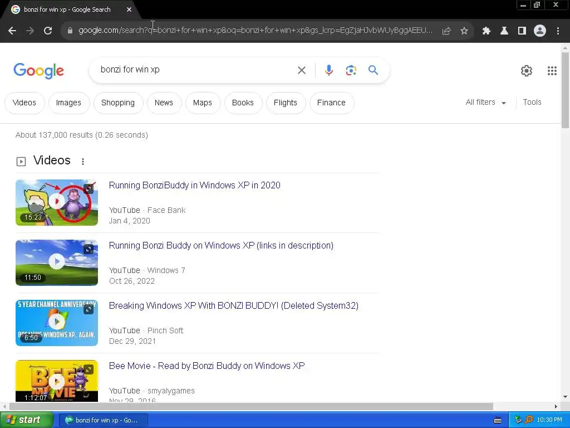Click the Pinch Soft channel name
Viewport: 570px width, 428px height.
[x=165, y=331]
